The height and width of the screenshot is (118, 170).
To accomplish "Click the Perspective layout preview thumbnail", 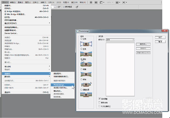I will pos(86,54).
